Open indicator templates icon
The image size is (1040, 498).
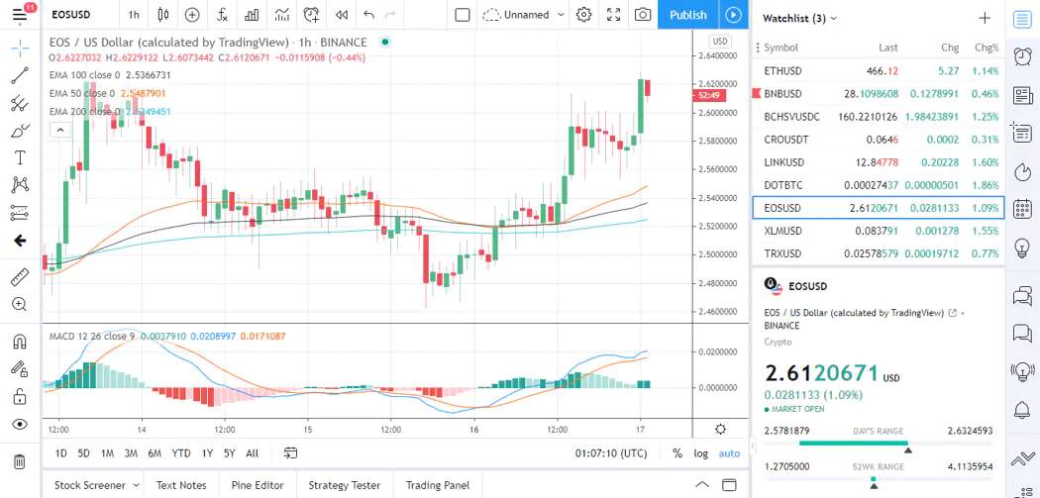pos(282,15)
